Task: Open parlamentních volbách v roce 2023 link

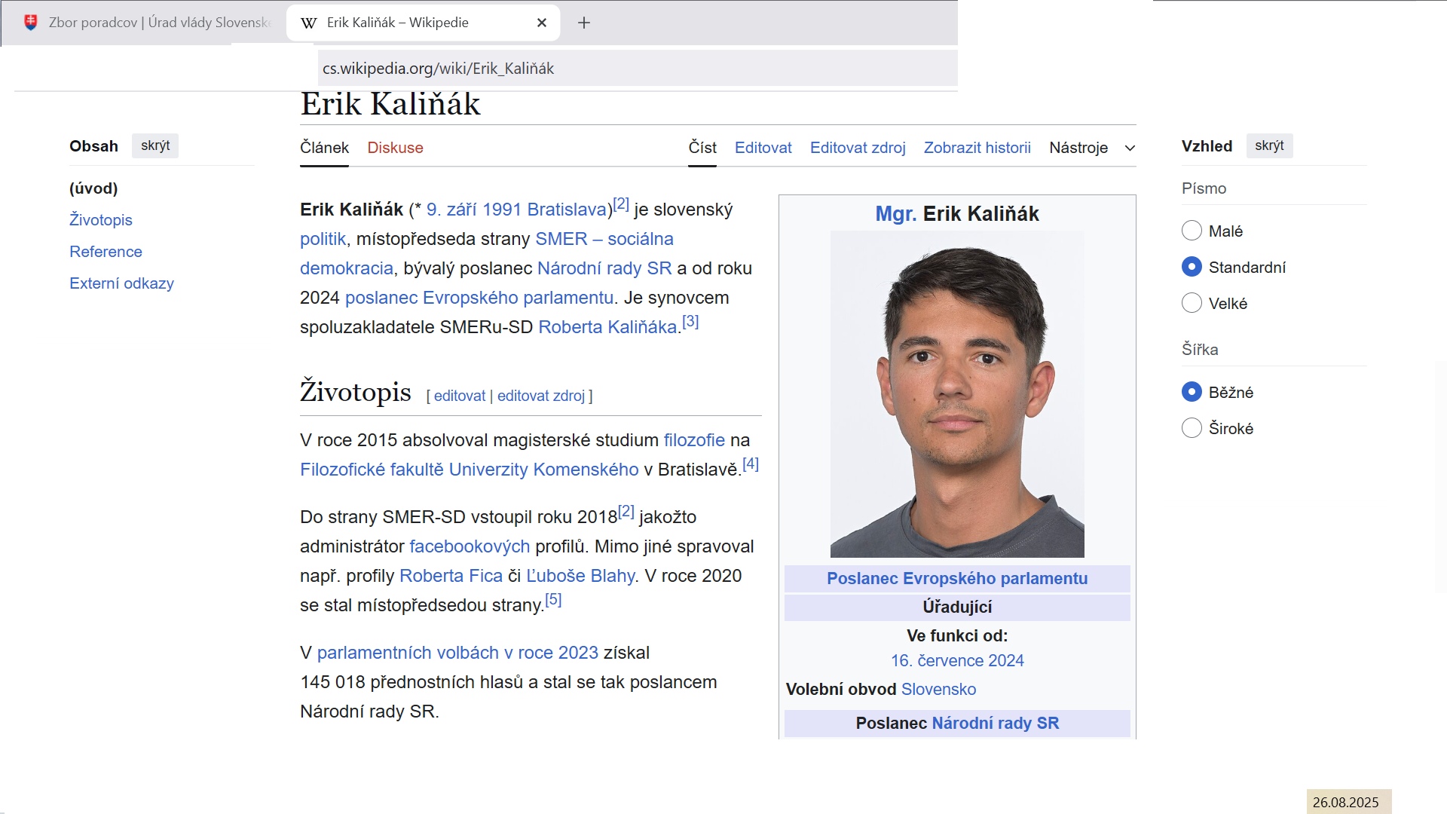Action: [x=457, y=653]
